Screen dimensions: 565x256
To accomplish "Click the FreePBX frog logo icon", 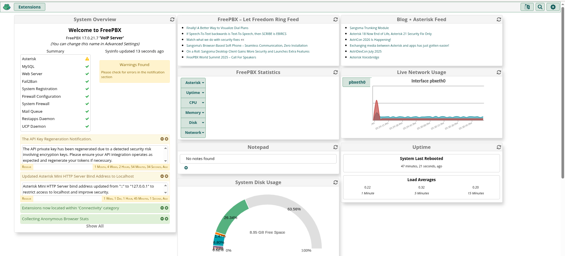I will click(7, 7).
